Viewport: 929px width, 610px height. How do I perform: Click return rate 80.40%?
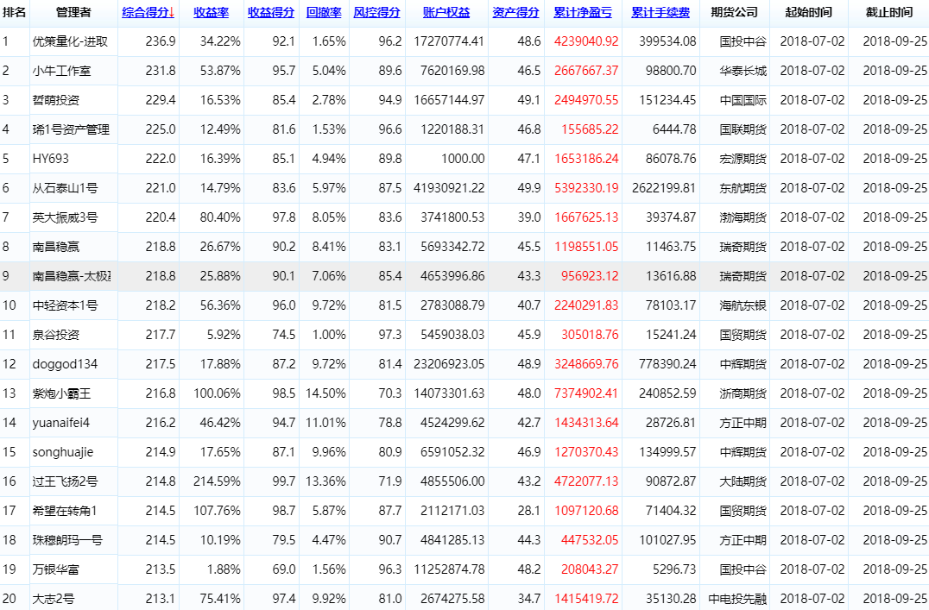(220, 217)
